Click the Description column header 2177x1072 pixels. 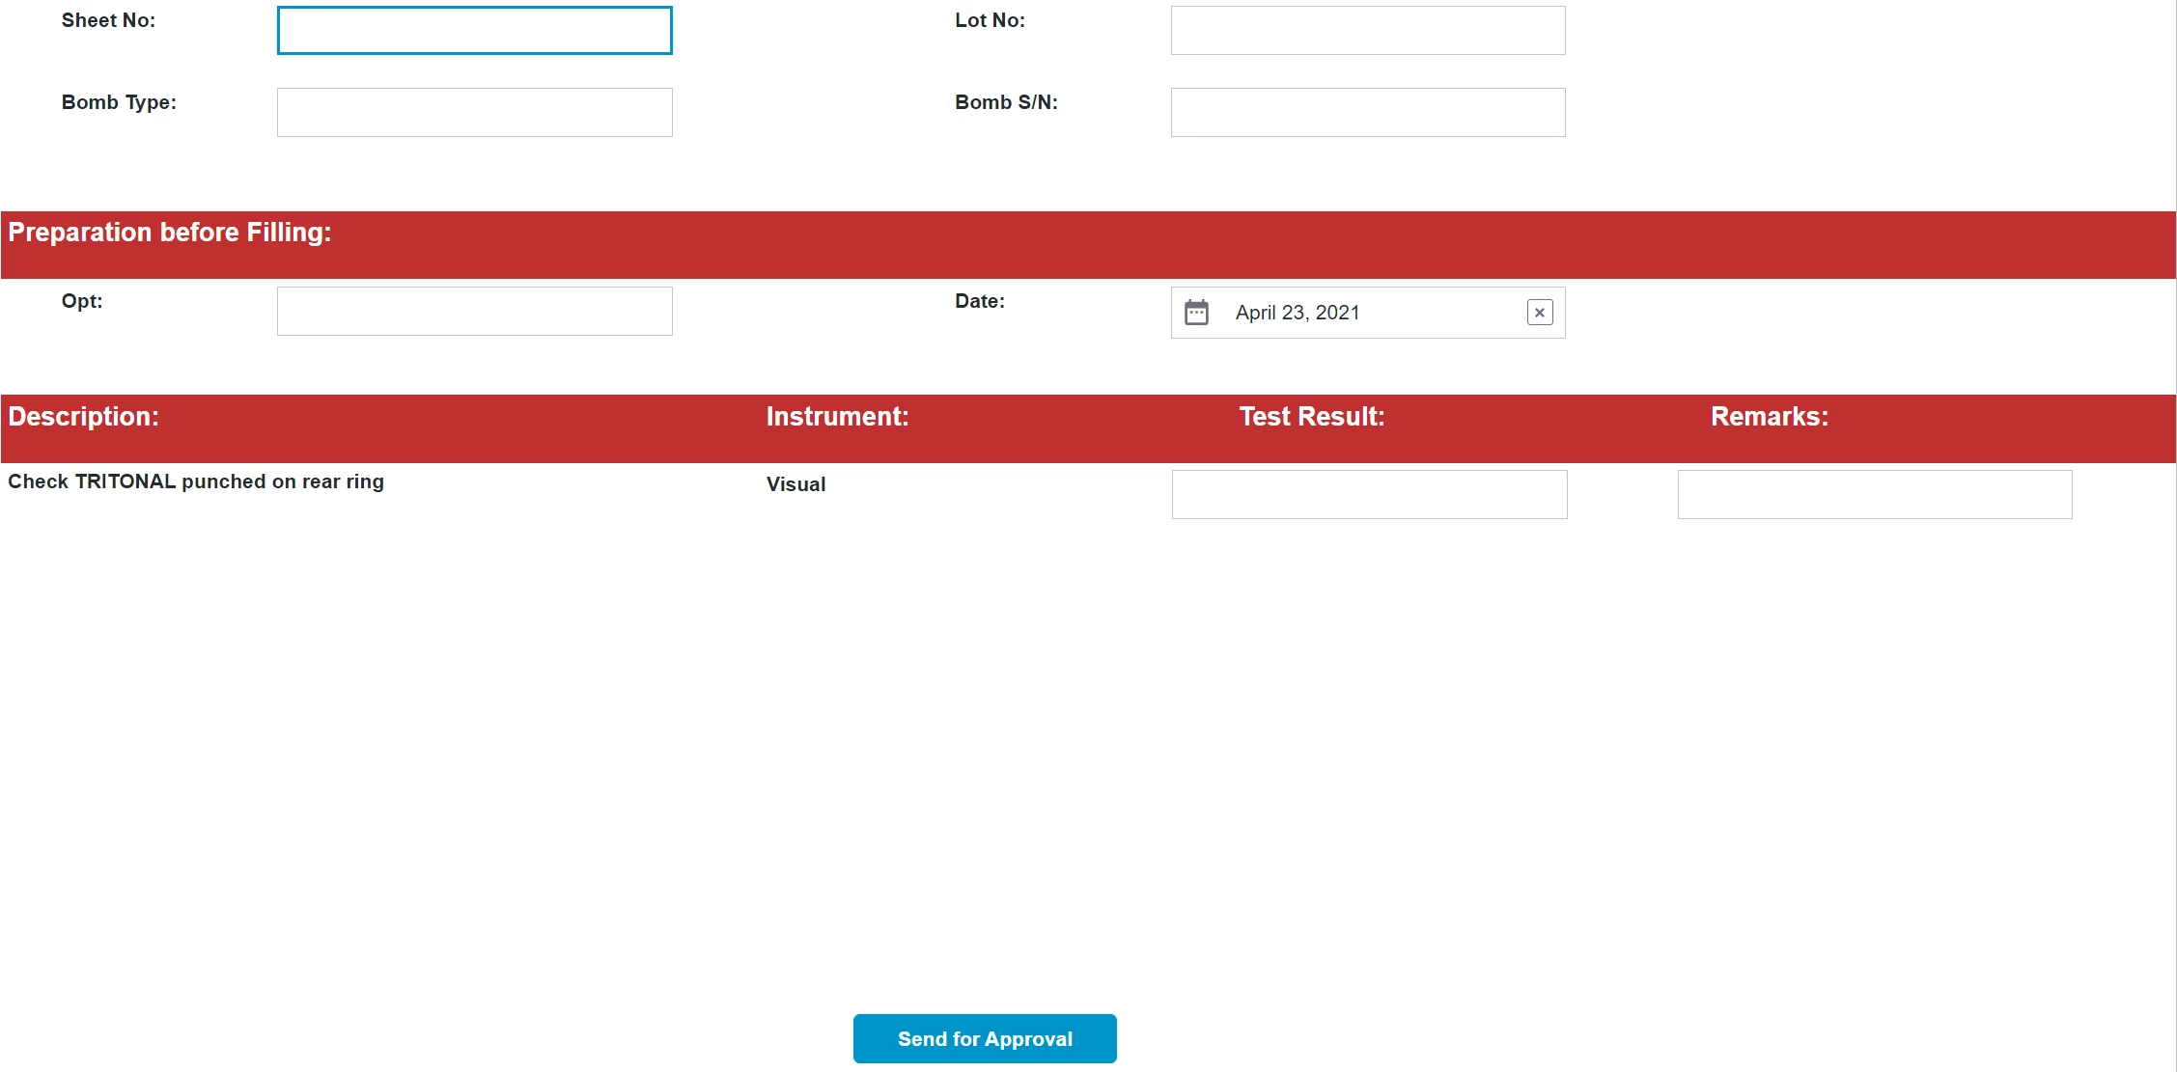pos(84,417)
